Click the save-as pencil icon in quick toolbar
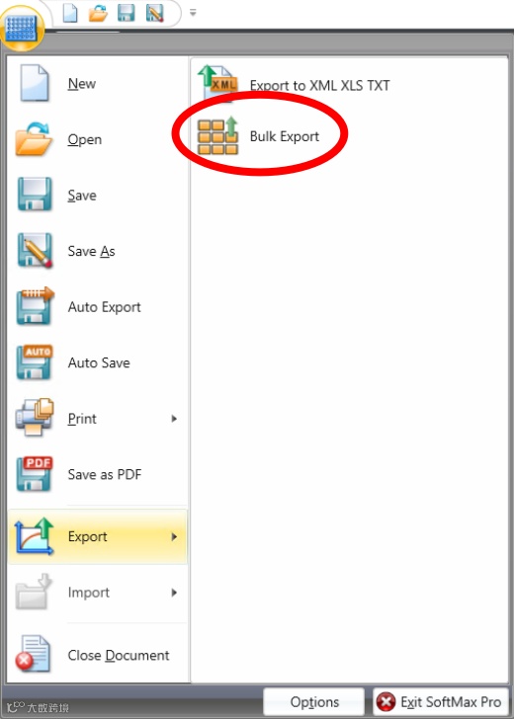Image resolution: width=515 pixels, height=719 pixels. pyautogui.click(x=154, y=13)
